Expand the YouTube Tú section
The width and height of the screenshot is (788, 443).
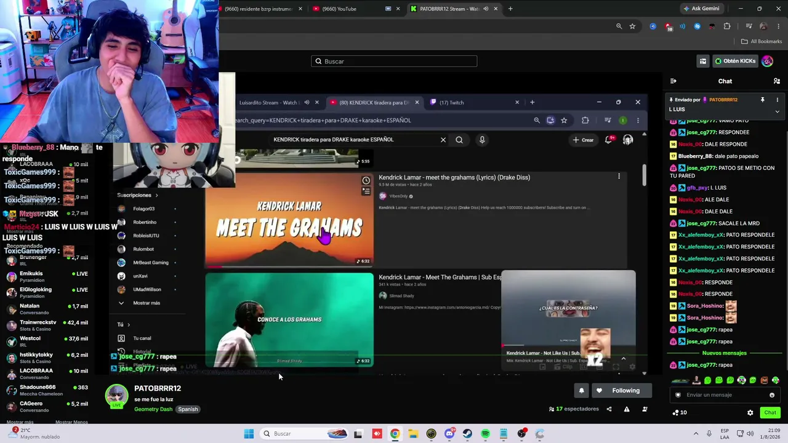point(123,324)
